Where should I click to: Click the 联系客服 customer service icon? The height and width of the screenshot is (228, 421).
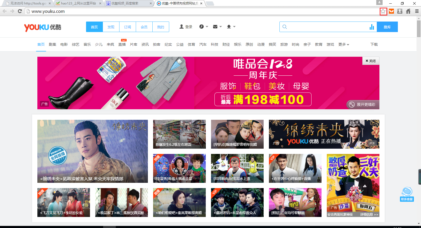tap(407, 194)
